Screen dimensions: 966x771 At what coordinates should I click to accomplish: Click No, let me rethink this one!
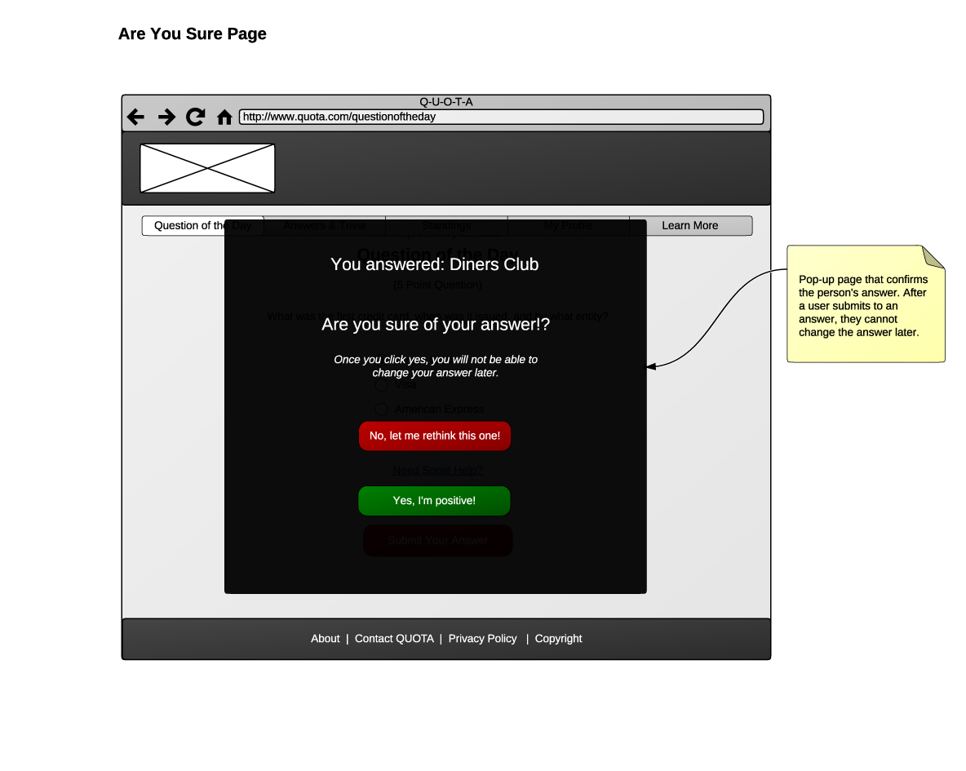[435, 436]
